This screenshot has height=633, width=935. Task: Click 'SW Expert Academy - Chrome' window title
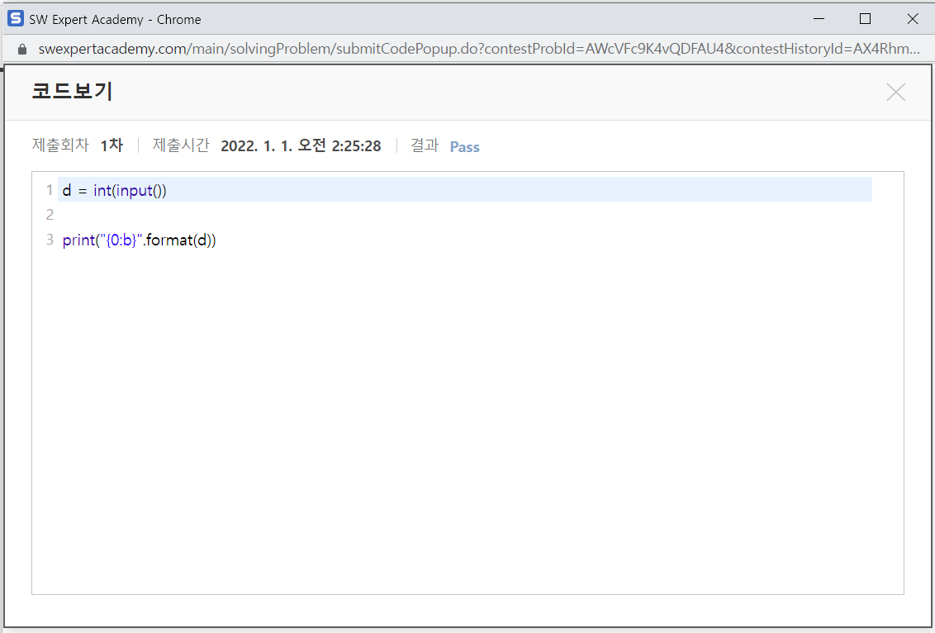click(115, 20)
